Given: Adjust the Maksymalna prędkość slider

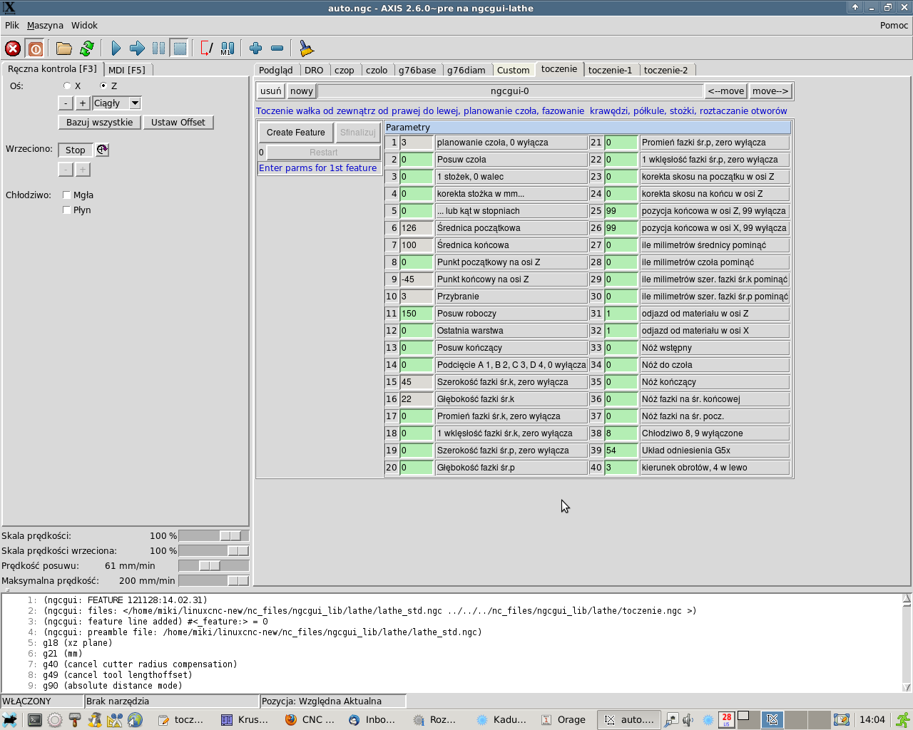Looking at the screenshot, I should [x=214, y=580].
